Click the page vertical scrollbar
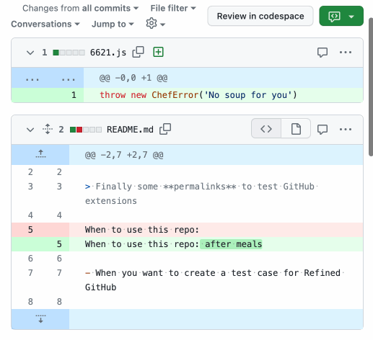The image size is (373, 340). click(x=371, y=87)
